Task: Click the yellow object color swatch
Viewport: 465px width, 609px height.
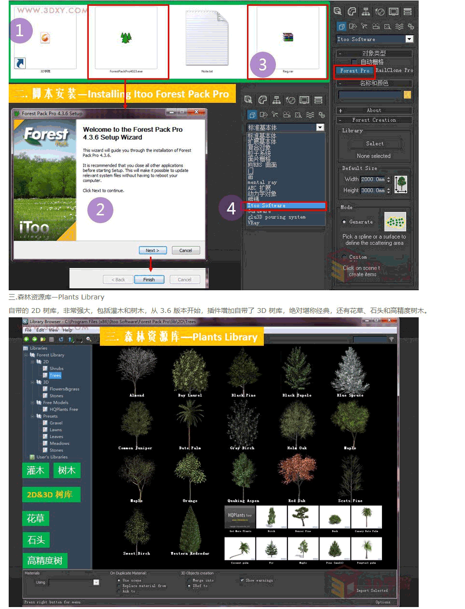Action: (407, 95)
